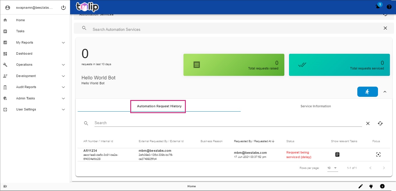Go to next page of results
Viewport: 396px width, 191px height.
click(x=384, y=168)
